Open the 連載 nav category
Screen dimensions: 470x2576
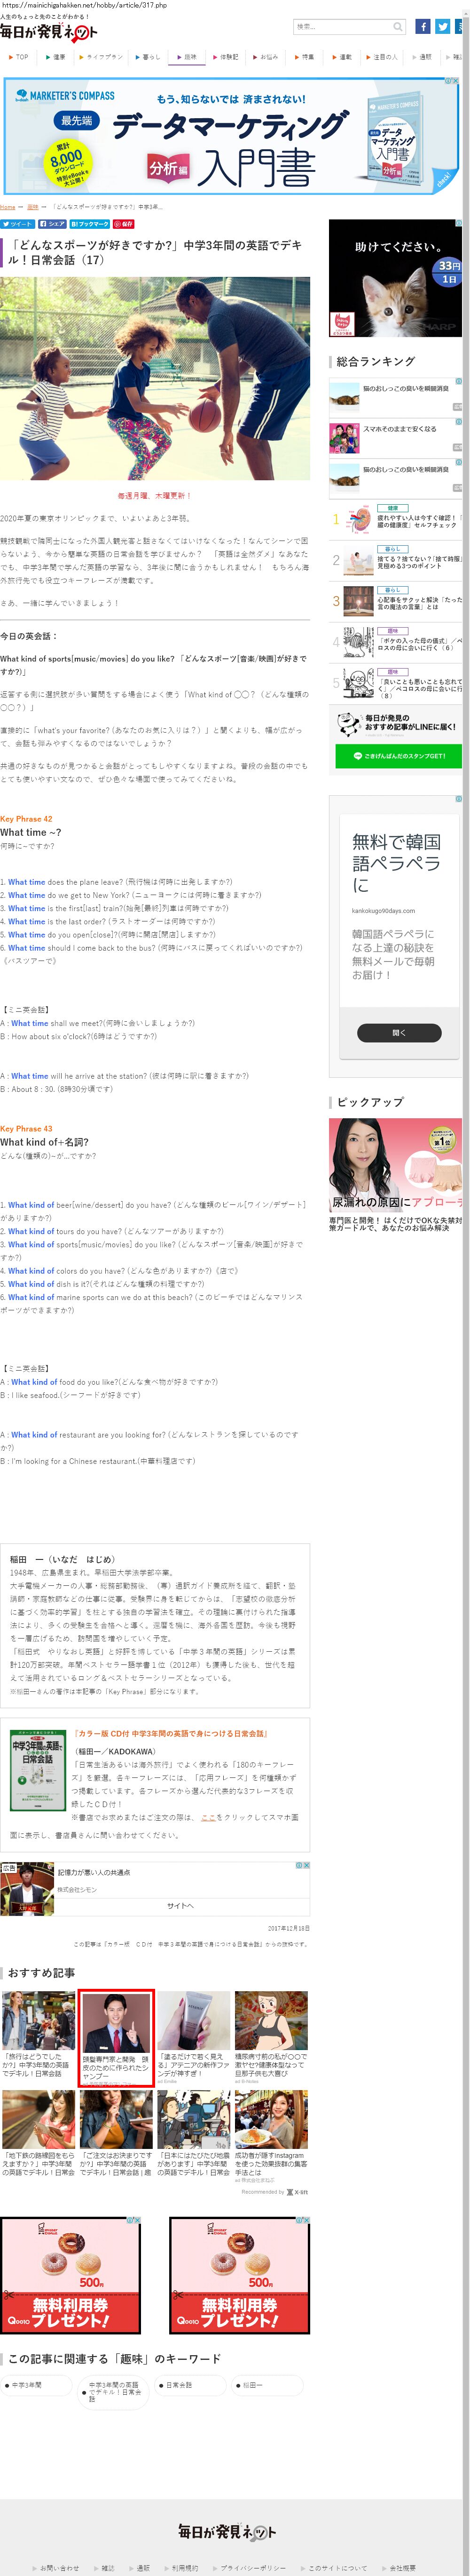pos(343,57)
